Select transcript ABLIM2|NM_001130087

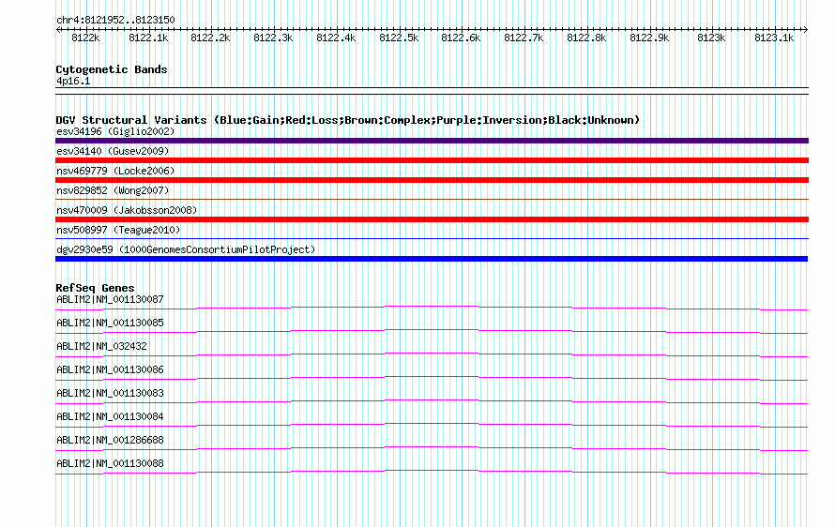[x=110, y=300]
